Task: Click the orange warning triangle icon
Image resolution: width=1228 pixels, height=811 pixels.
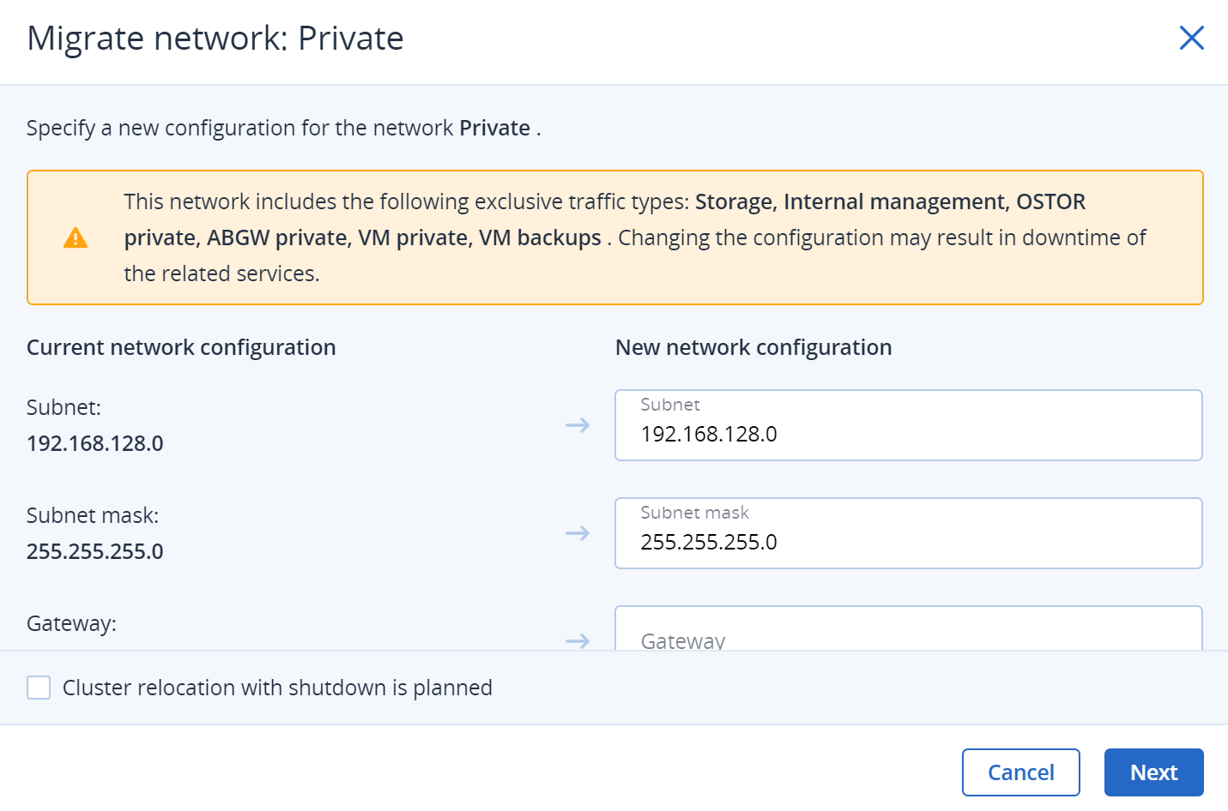Action: coord(76,237)
